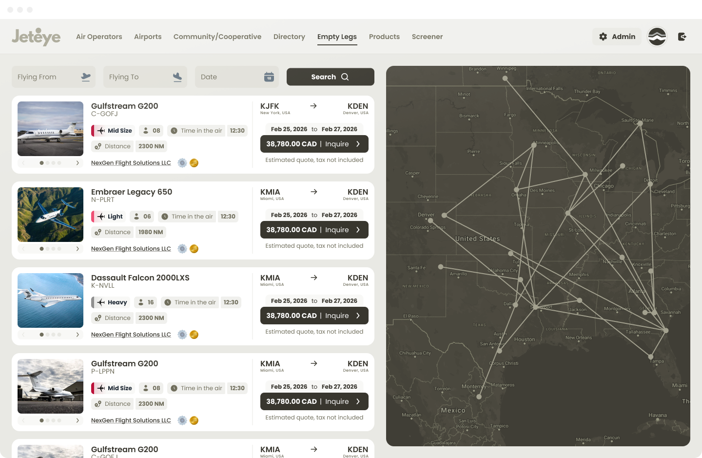Click the silver badge on P-LPPN card
Screen dimensions: 702x458
tap(182, 420)
